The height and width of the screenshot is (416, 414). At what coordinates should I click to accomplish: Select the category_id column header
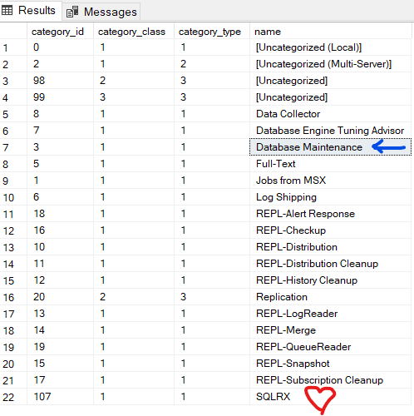pos(61,32)
